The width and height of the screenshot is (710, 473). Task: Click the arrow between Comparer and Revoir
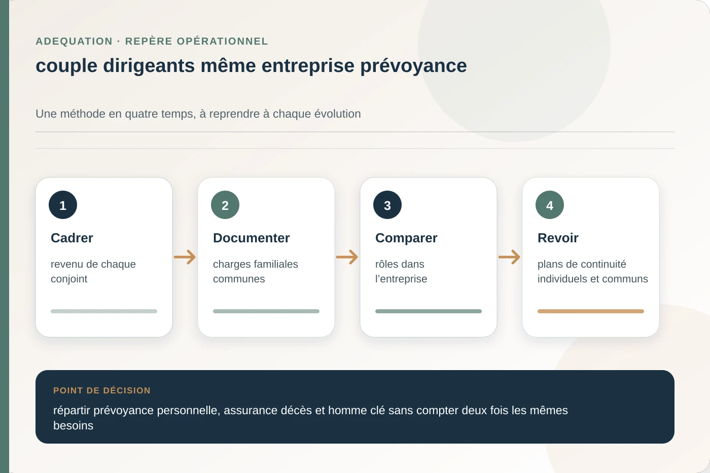pyautogui.click(x=509, y=257)
